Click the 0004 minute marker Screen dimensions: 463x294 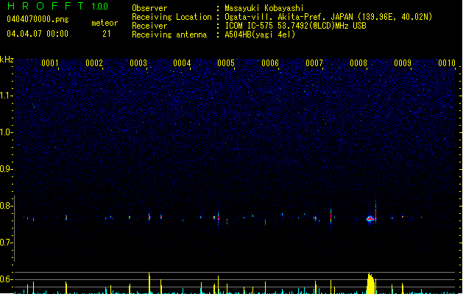183,63
